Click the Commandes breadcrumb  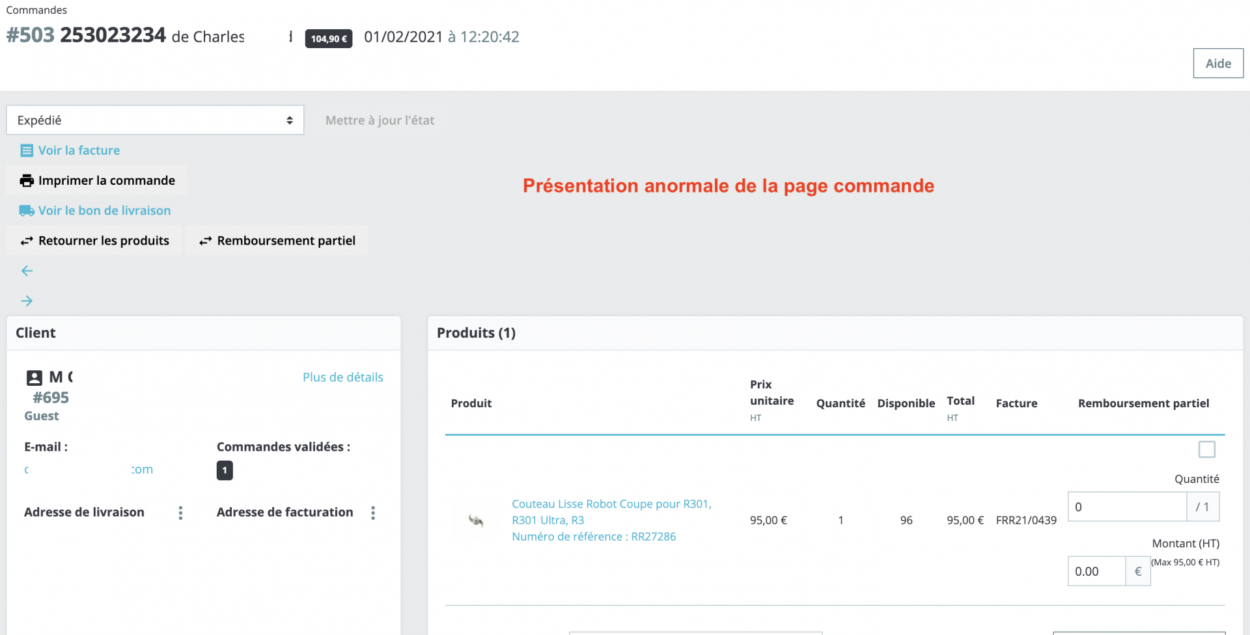pos(36,10)
